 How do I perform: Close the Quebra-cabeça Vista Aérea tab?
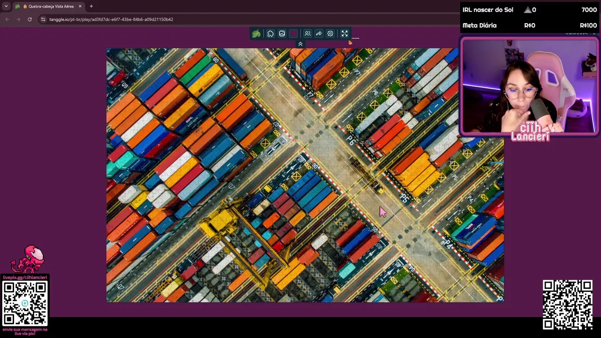pos(80,6)
